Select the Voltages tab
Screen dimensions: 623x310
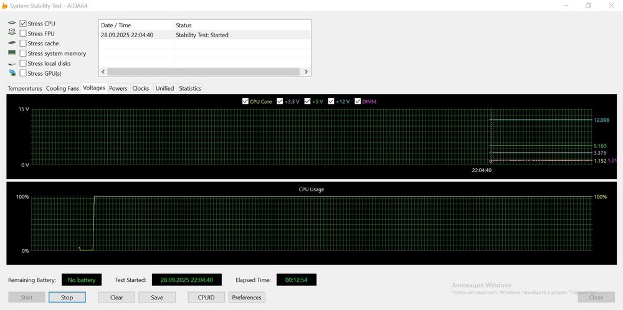pyautogui.click(x=94, y=88)
